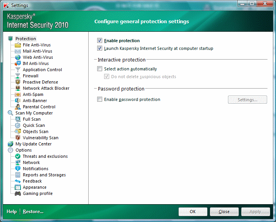Viewport: 276px width, 222px height.
Task: Go to Web Anti-Virus section
Action: click(38, 57)
